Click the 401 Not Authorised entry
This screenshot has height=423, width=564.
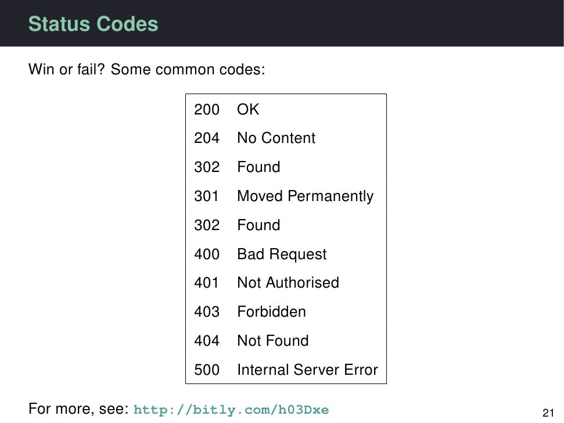(x=286, y=283)
